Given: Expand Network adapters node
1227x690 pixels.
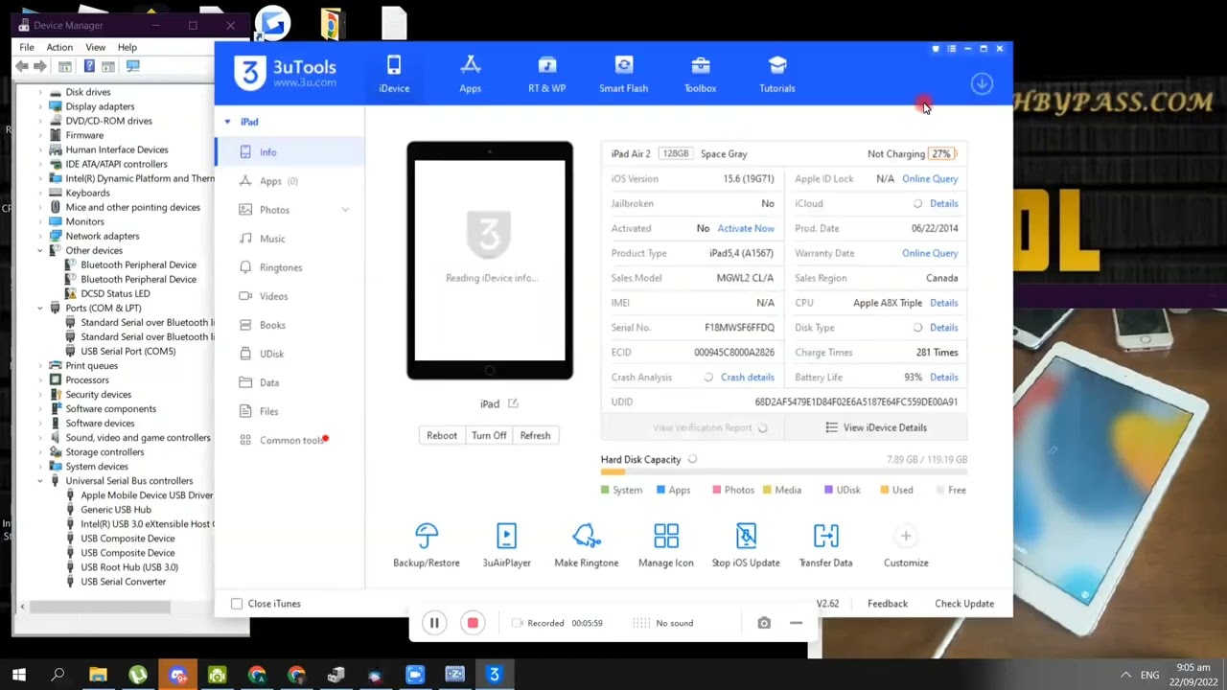Looking at the screenshot, I should (40, 236).
